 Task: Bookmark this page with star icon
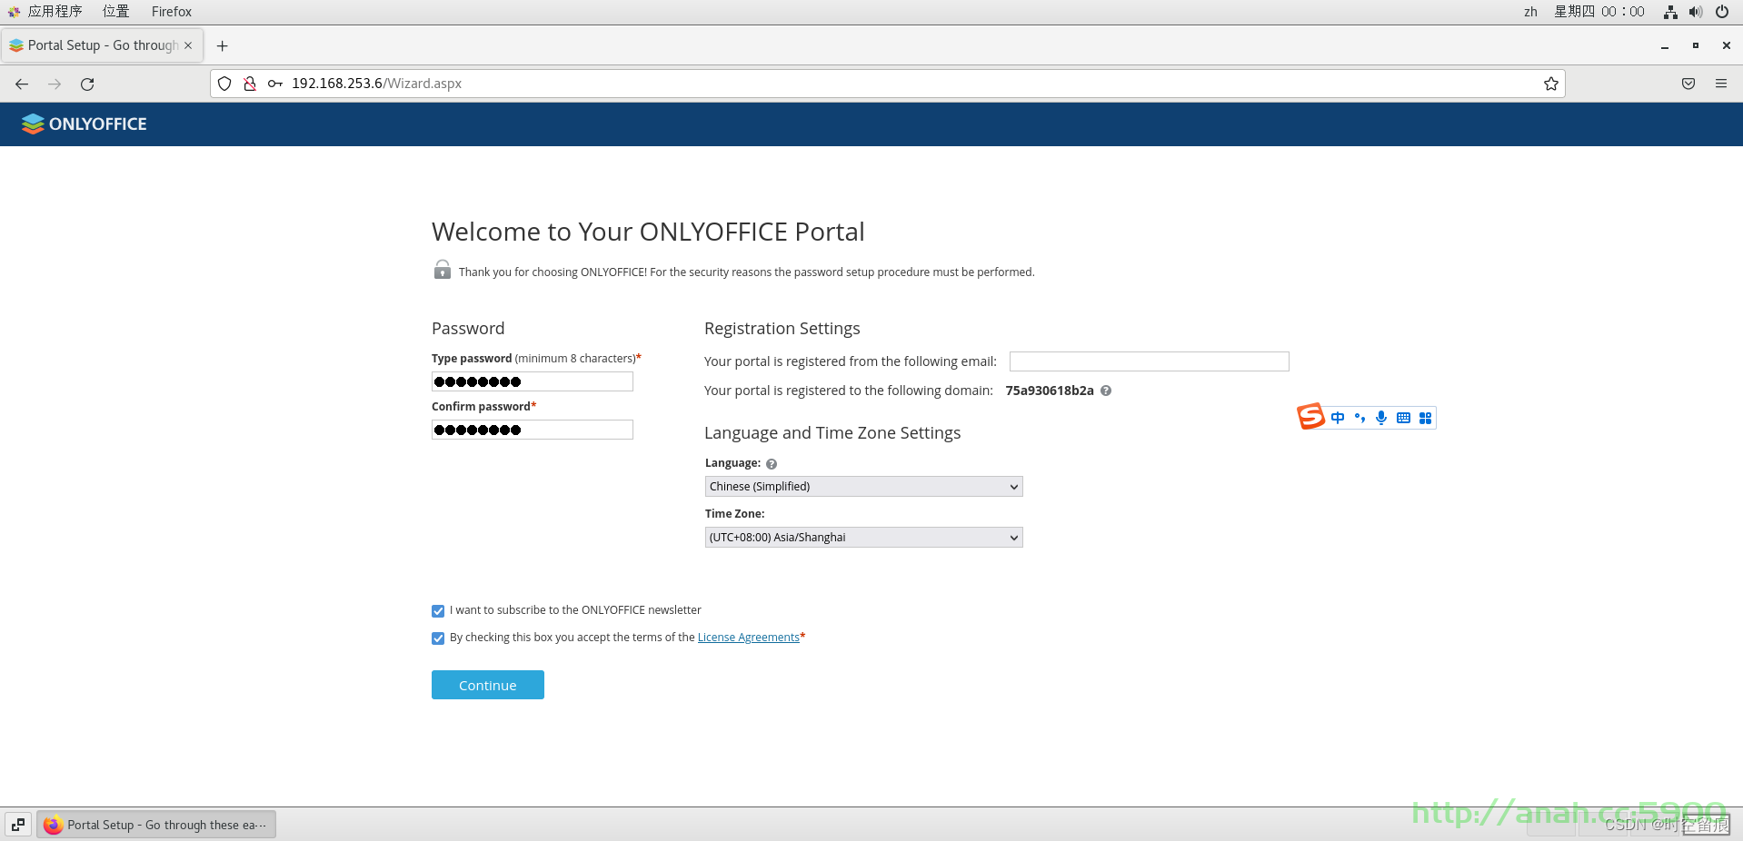click(1550, 84)
